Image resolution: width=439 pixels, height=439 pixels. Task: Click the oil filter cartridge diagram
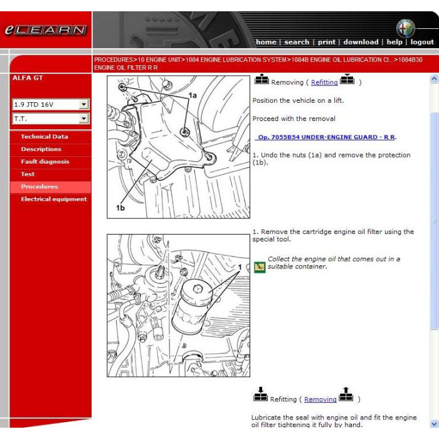pyautogui.click(x=178, y=305)
